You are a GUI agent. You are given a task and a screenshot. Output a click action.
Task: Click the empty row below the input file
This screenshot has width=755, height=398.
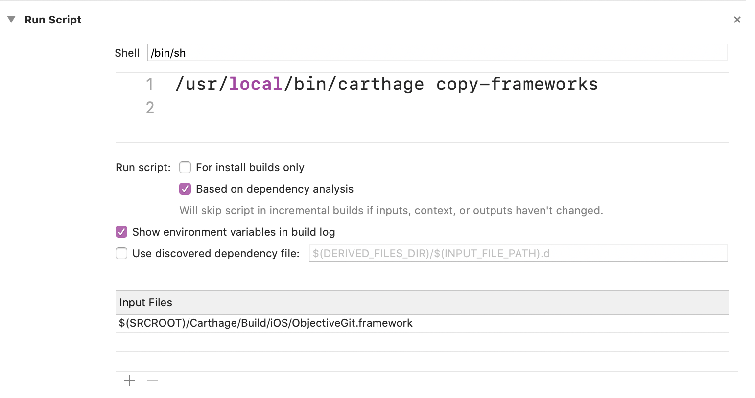(x=343, y=342)
